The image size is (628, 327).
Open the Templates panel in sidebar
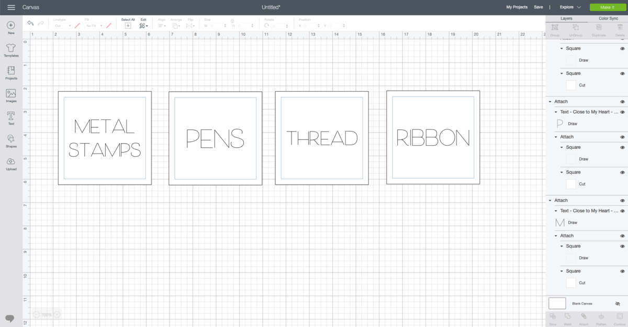[x=11, y=50]
